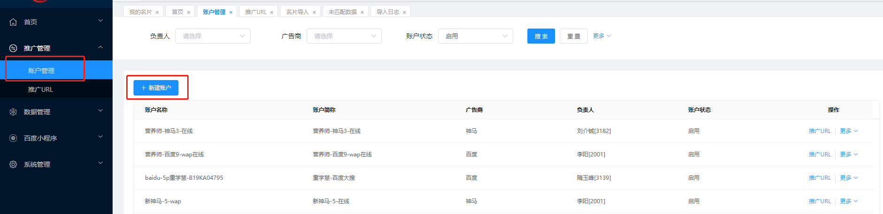Click the 推广管理 sidebar icon
This screenshot has height=214, width=883.
click(x=13, y=48)
